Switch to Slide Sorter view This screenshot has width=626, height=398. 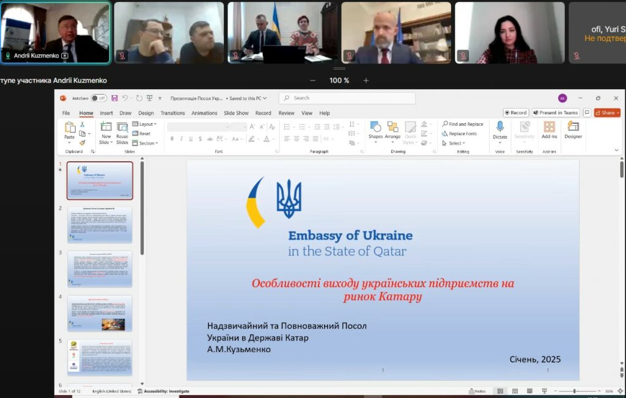click(514, 391)
